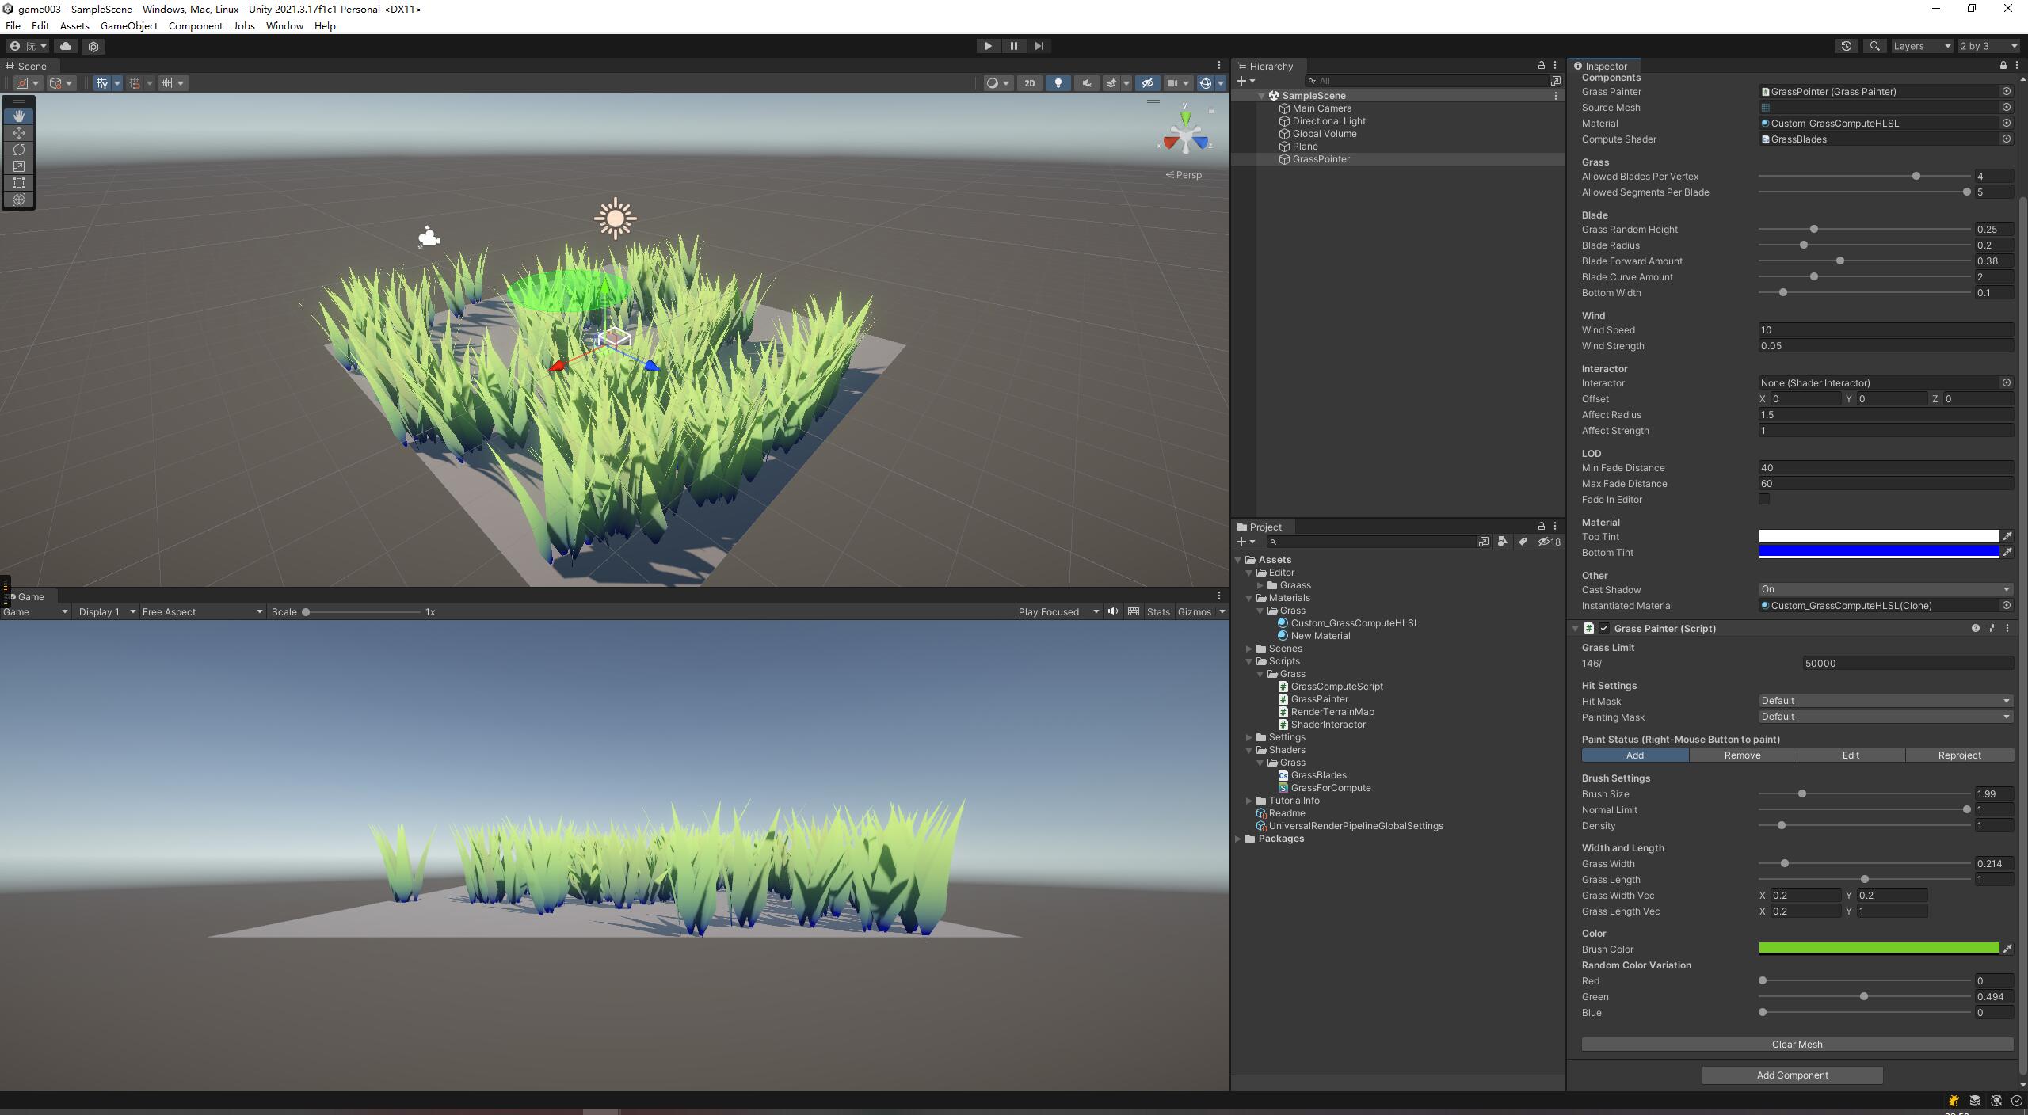This screenshot has height=1115, width=2028.
Task: Click the Wind Speed input field
Action: [x=1885, y=330]
